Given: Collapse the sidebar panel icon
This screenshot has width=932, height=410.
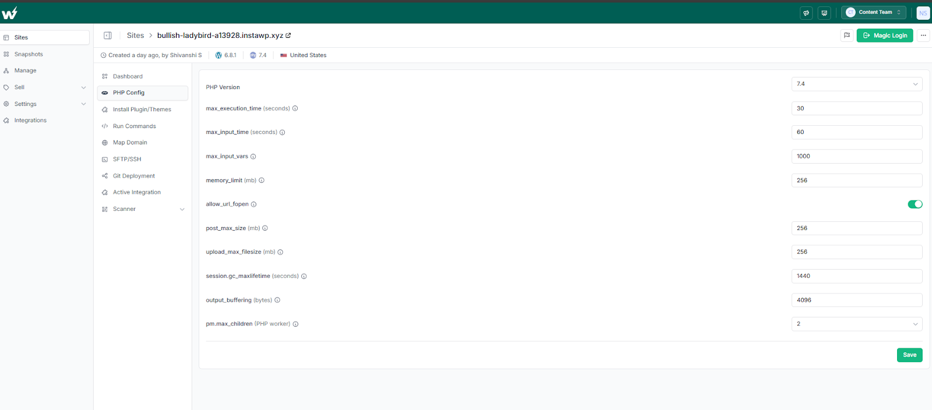Looking at the screenshot, I should [108, 36].
